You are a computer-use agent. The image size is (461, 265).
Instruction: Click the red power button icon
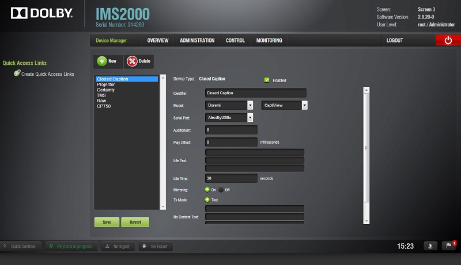pyautogui.click(x=448, y=40)
